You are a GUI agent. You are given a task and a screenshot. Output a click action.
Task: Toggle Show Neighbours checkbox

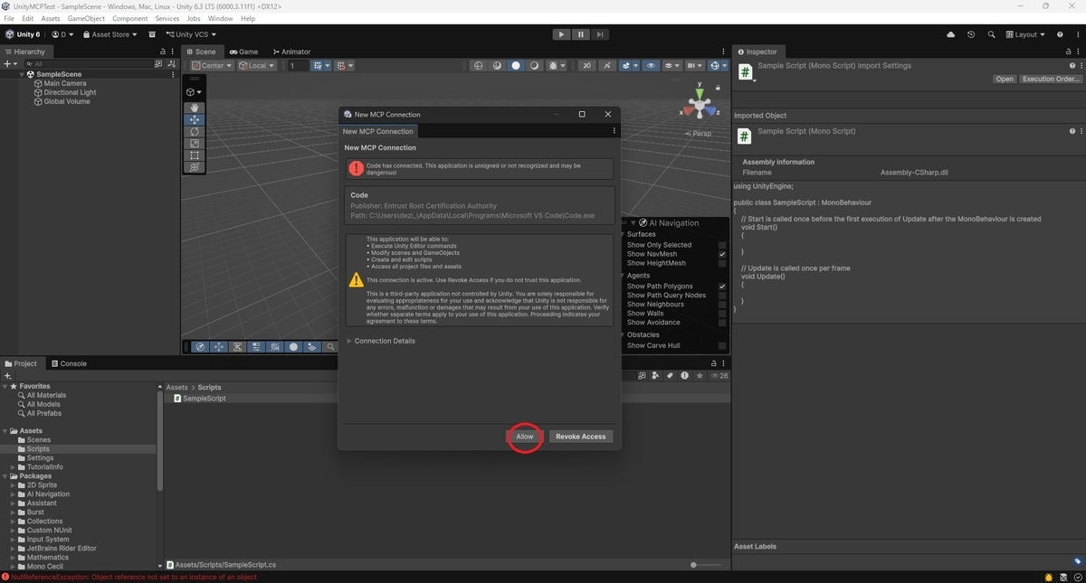tap(722, 304)
